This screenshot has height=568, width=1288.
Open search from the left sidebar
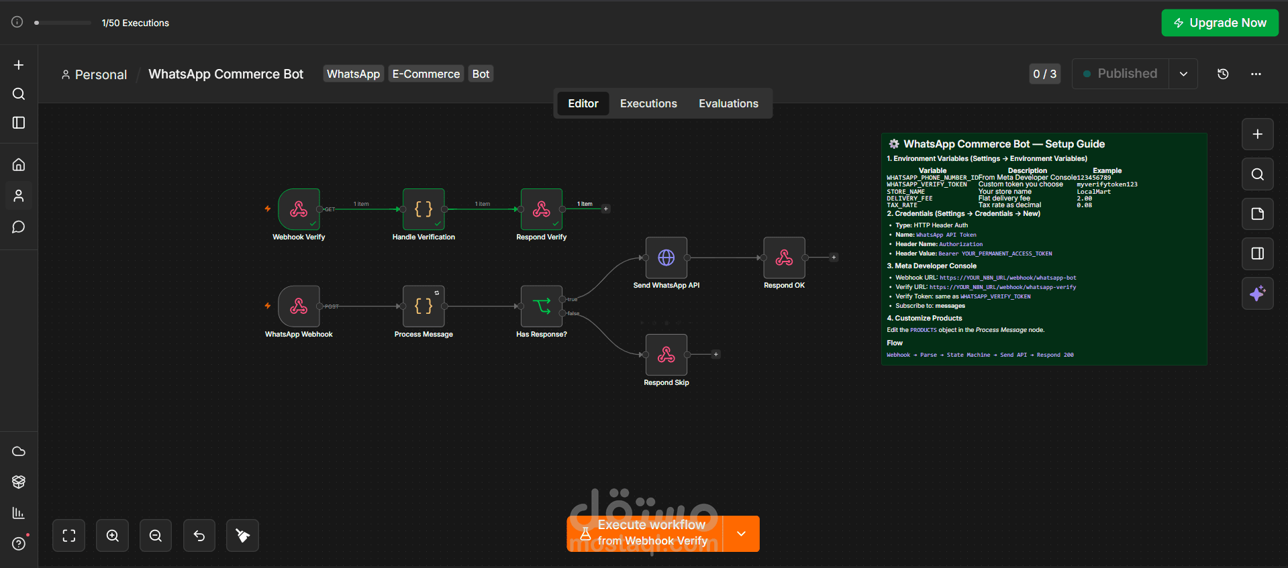click(x=19, y=94)
